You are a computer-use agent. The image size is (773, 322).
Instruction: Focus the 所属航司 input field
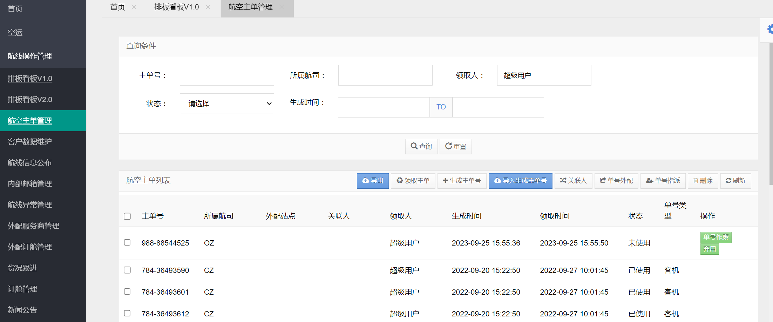385,75
